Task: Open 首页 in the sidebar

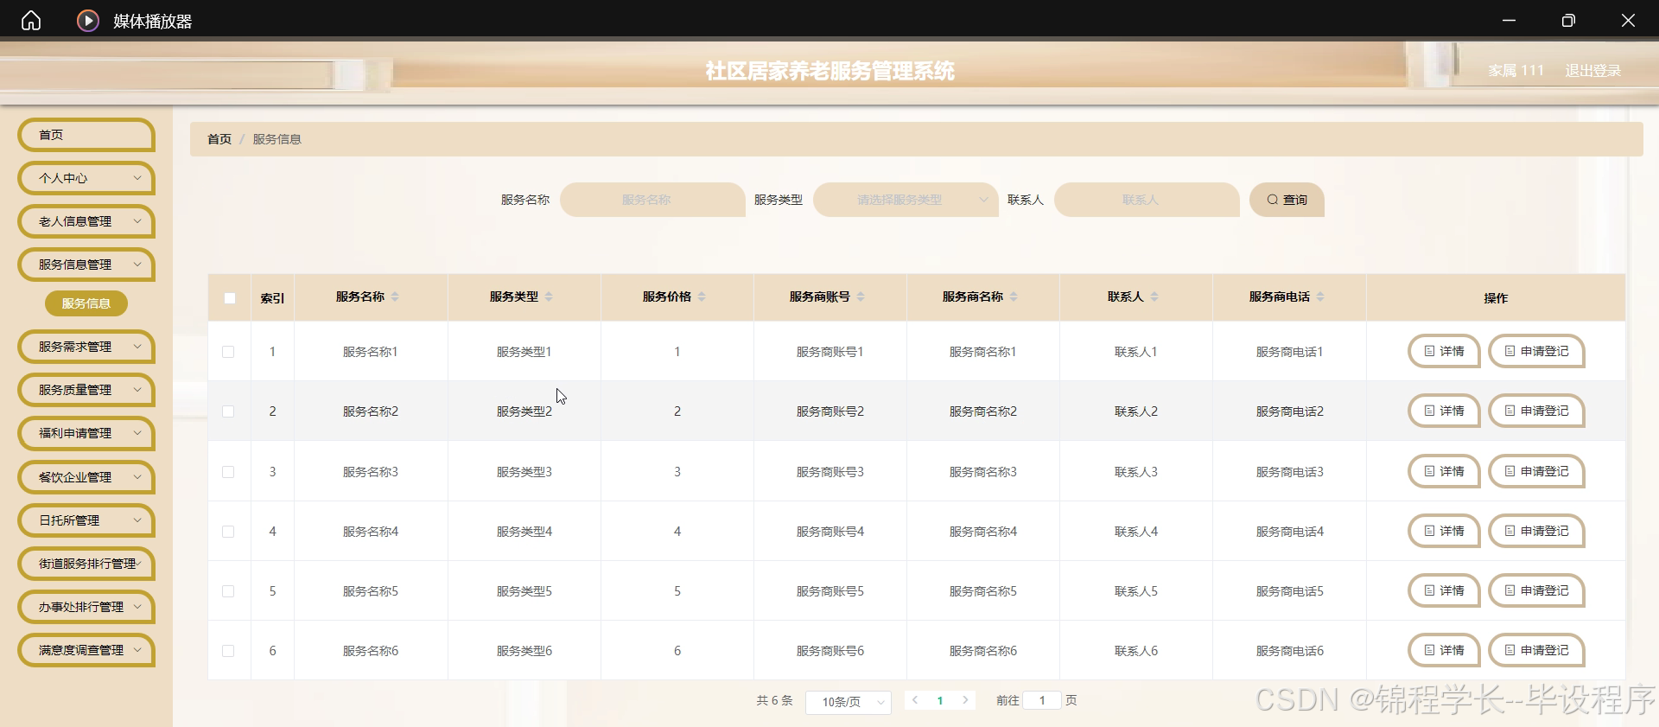Action: pyautogui.click(x=86, y=135)
